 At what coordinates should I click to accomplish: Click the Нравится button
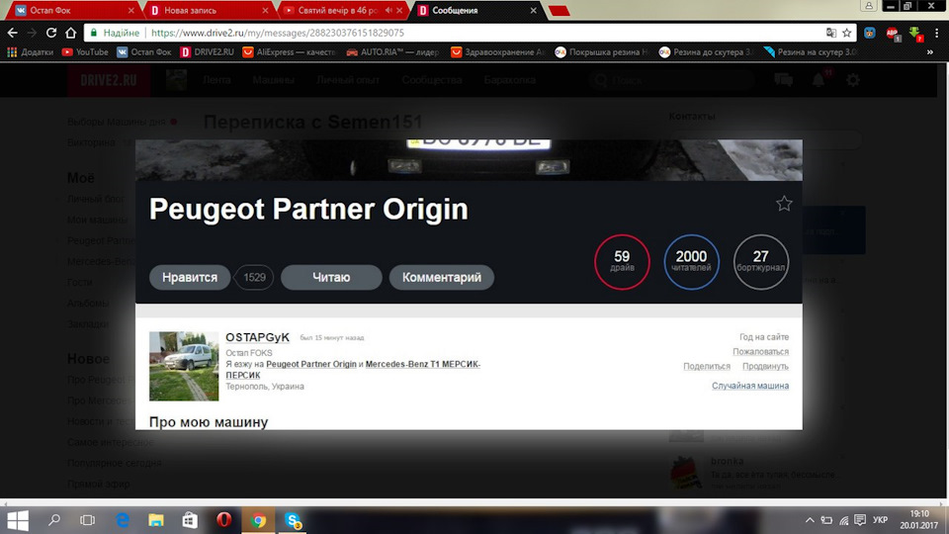[x=190, y=277]
